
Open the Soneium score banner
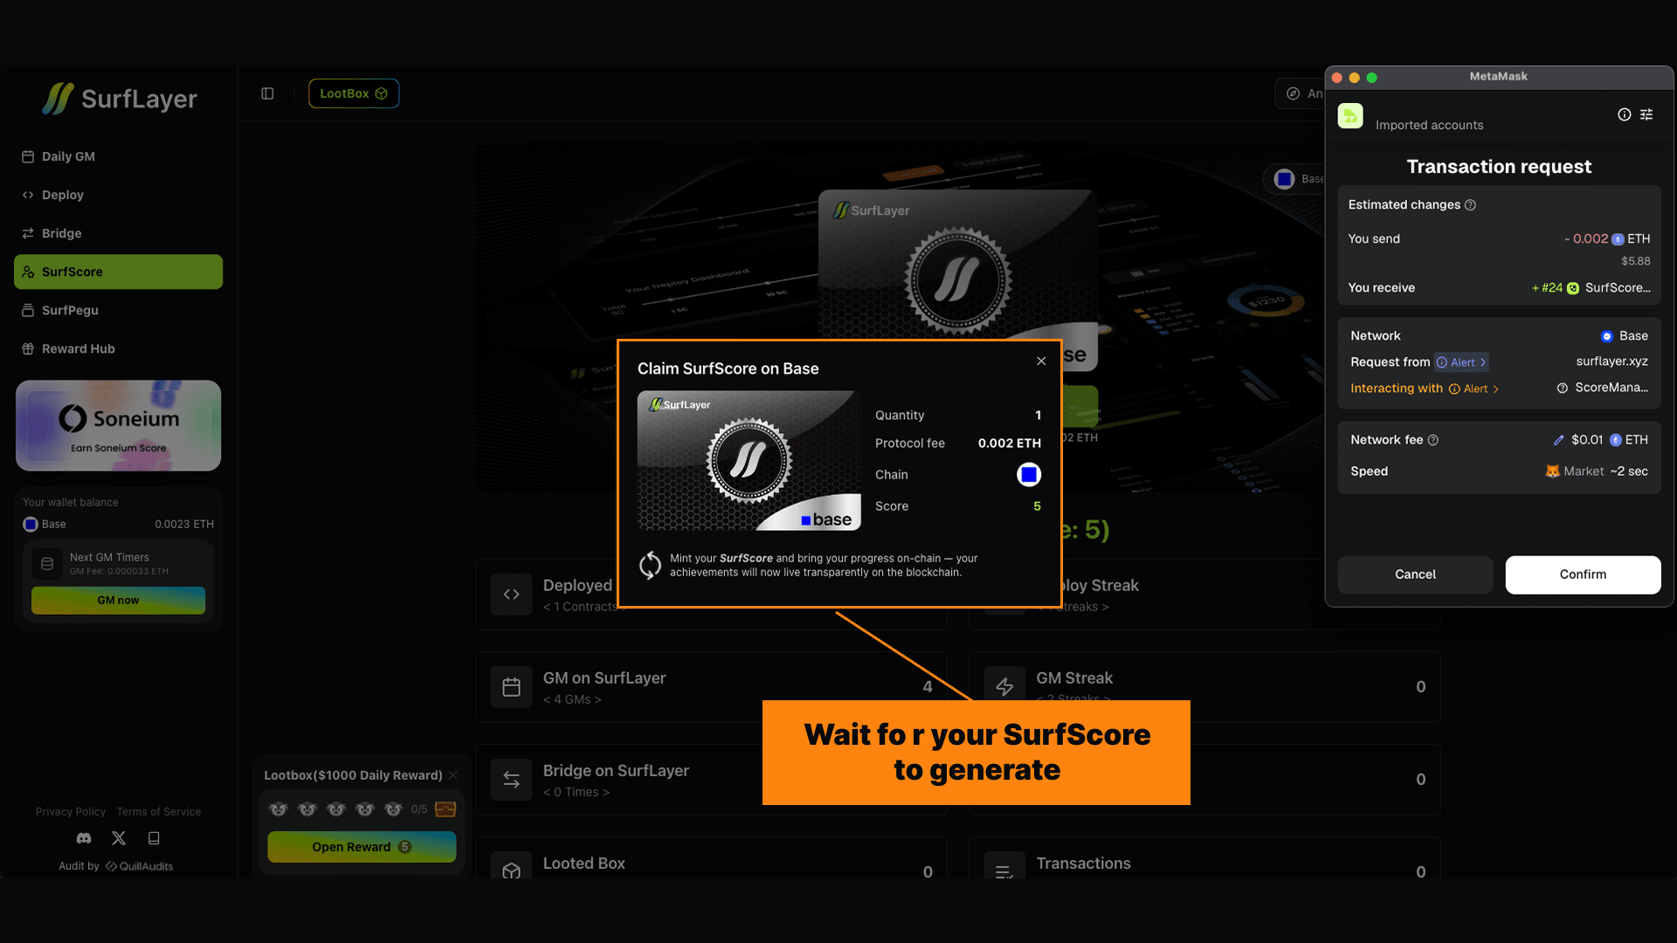(x=118, y=425)
